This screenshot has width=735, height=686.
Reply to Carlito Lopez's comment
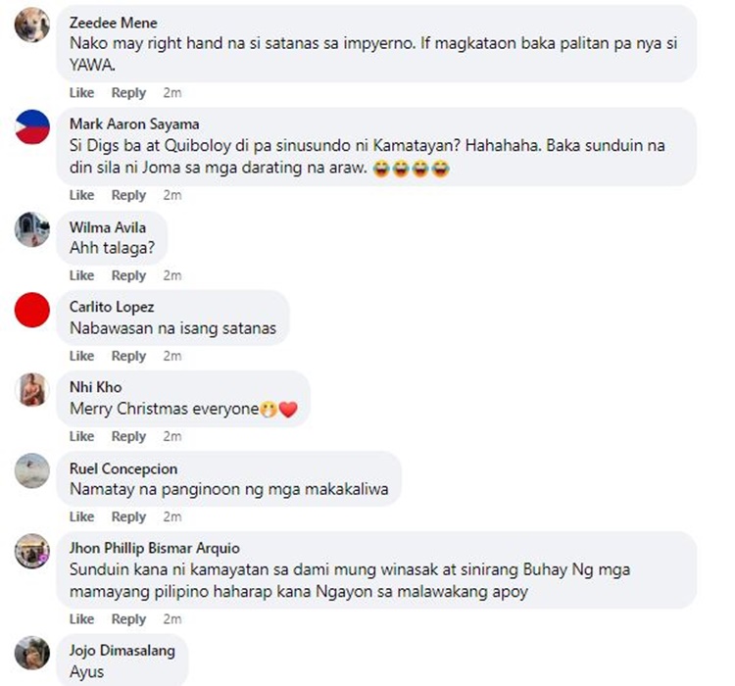[128, 356]
